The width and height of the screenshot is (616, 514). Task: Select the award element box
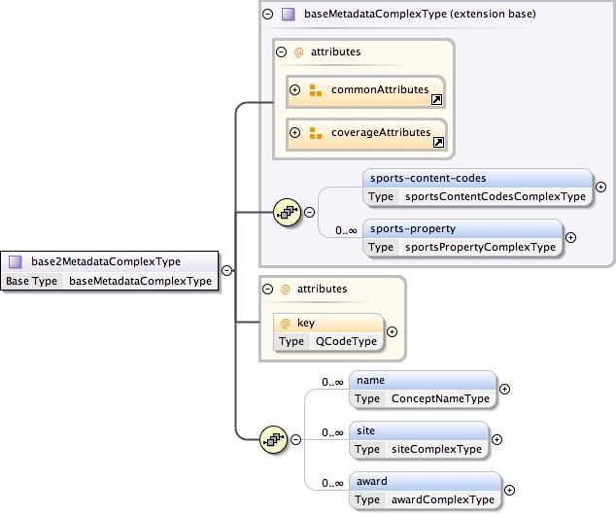click(424, 481)
